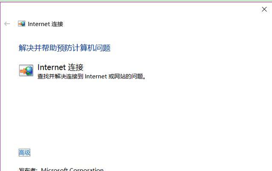Click the globe in the large troubleshooter icon
Screen dimensions: 272x171
click(x=29, y=71)
